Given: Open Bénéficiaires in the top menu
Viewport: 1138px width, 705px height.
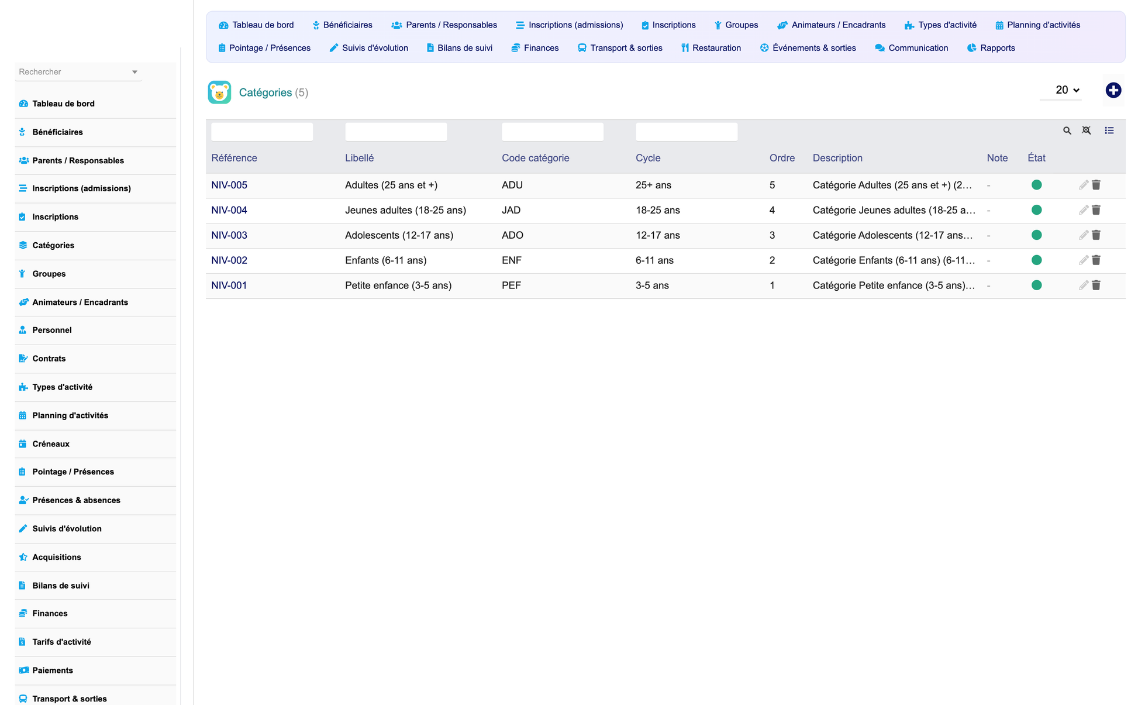Looking at the screenshot, I should tap(342, 25).
